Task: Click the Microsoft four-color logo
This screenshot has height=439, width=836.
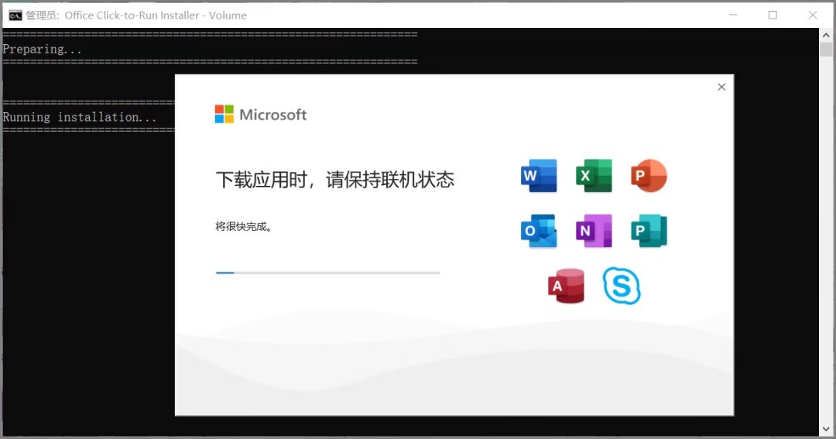Action: [224, 114]
